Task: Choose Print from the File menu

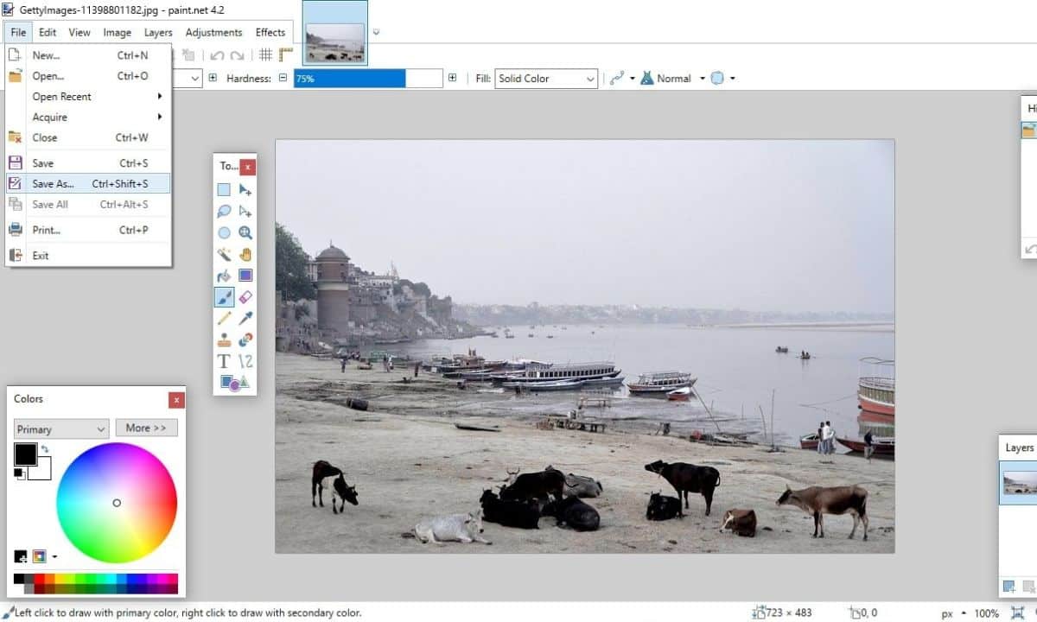Action: point(88,230)
